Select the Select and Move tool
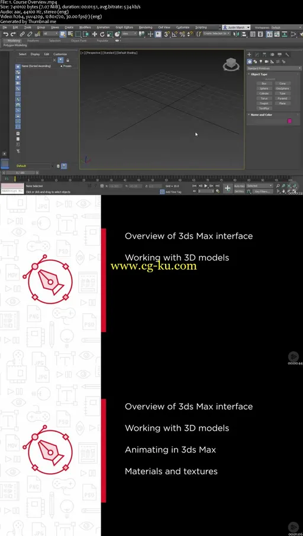Image resolution: width=303 pixels, height=536 pixels. pos(95,34)
